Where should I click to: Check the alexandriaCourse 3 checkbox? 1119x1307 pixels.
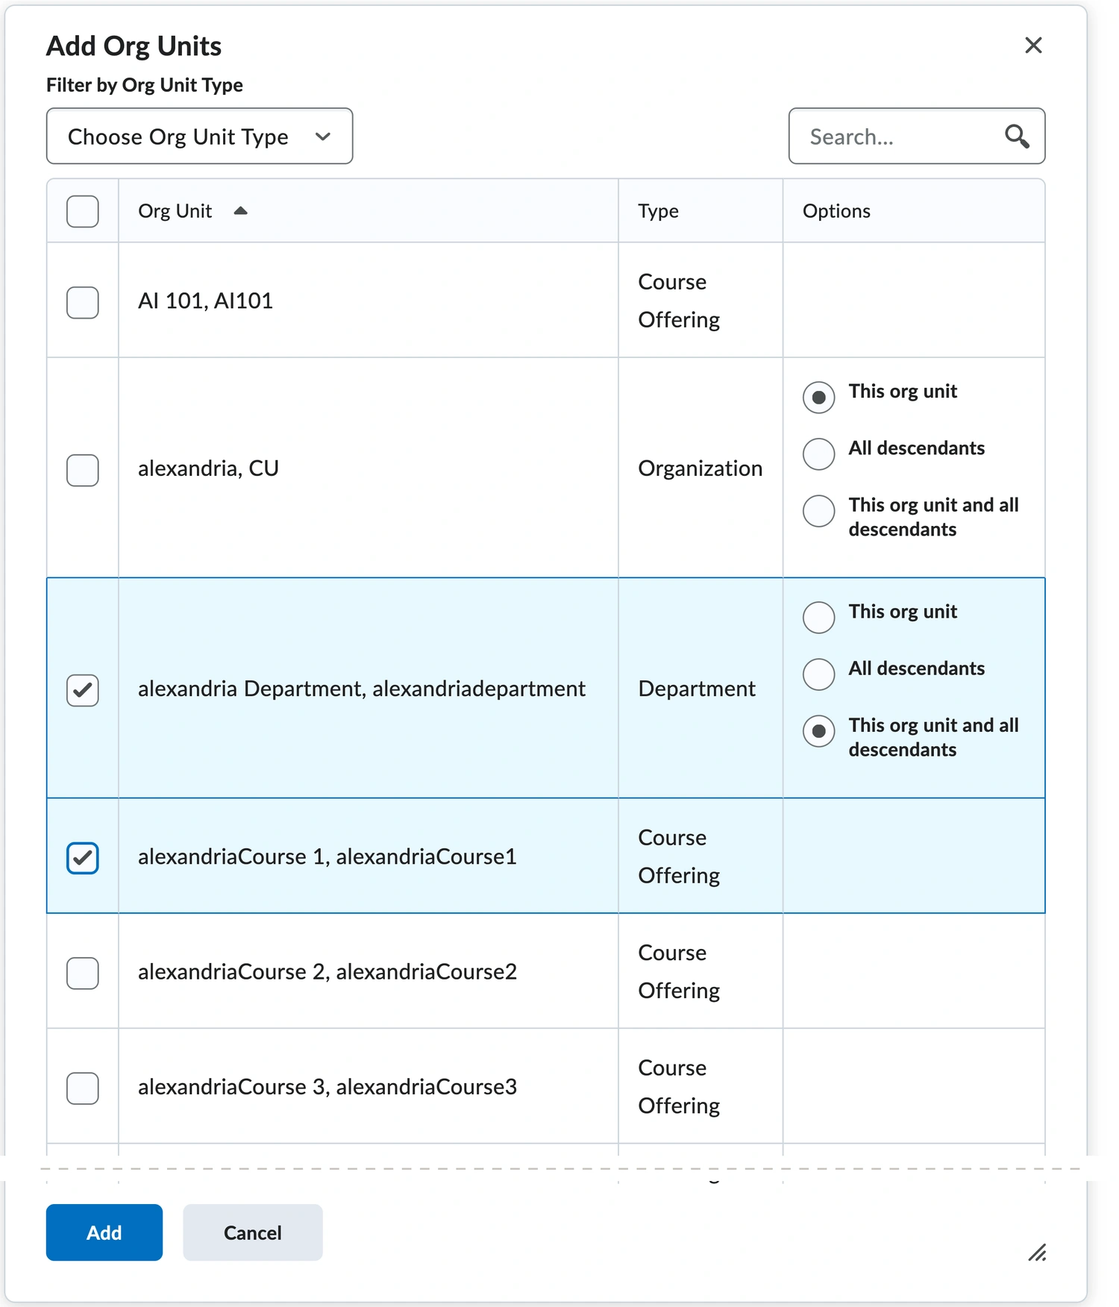pos(83,1088)
